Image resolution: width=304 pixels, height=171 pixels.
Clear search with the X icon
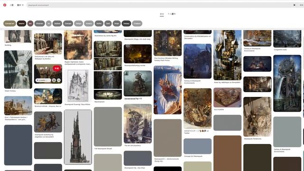pos(294,5)
